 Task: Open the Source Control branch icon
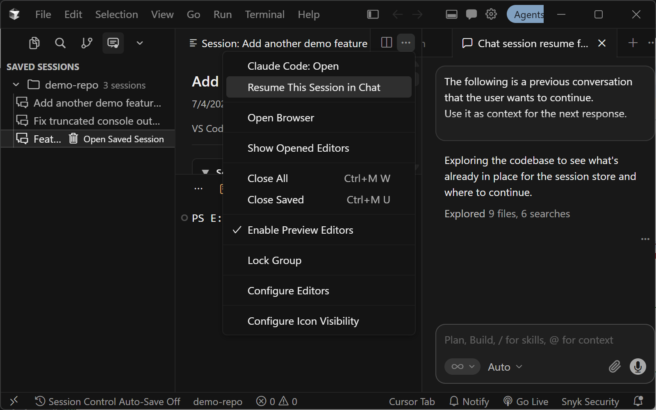click(x=87, y=43)
